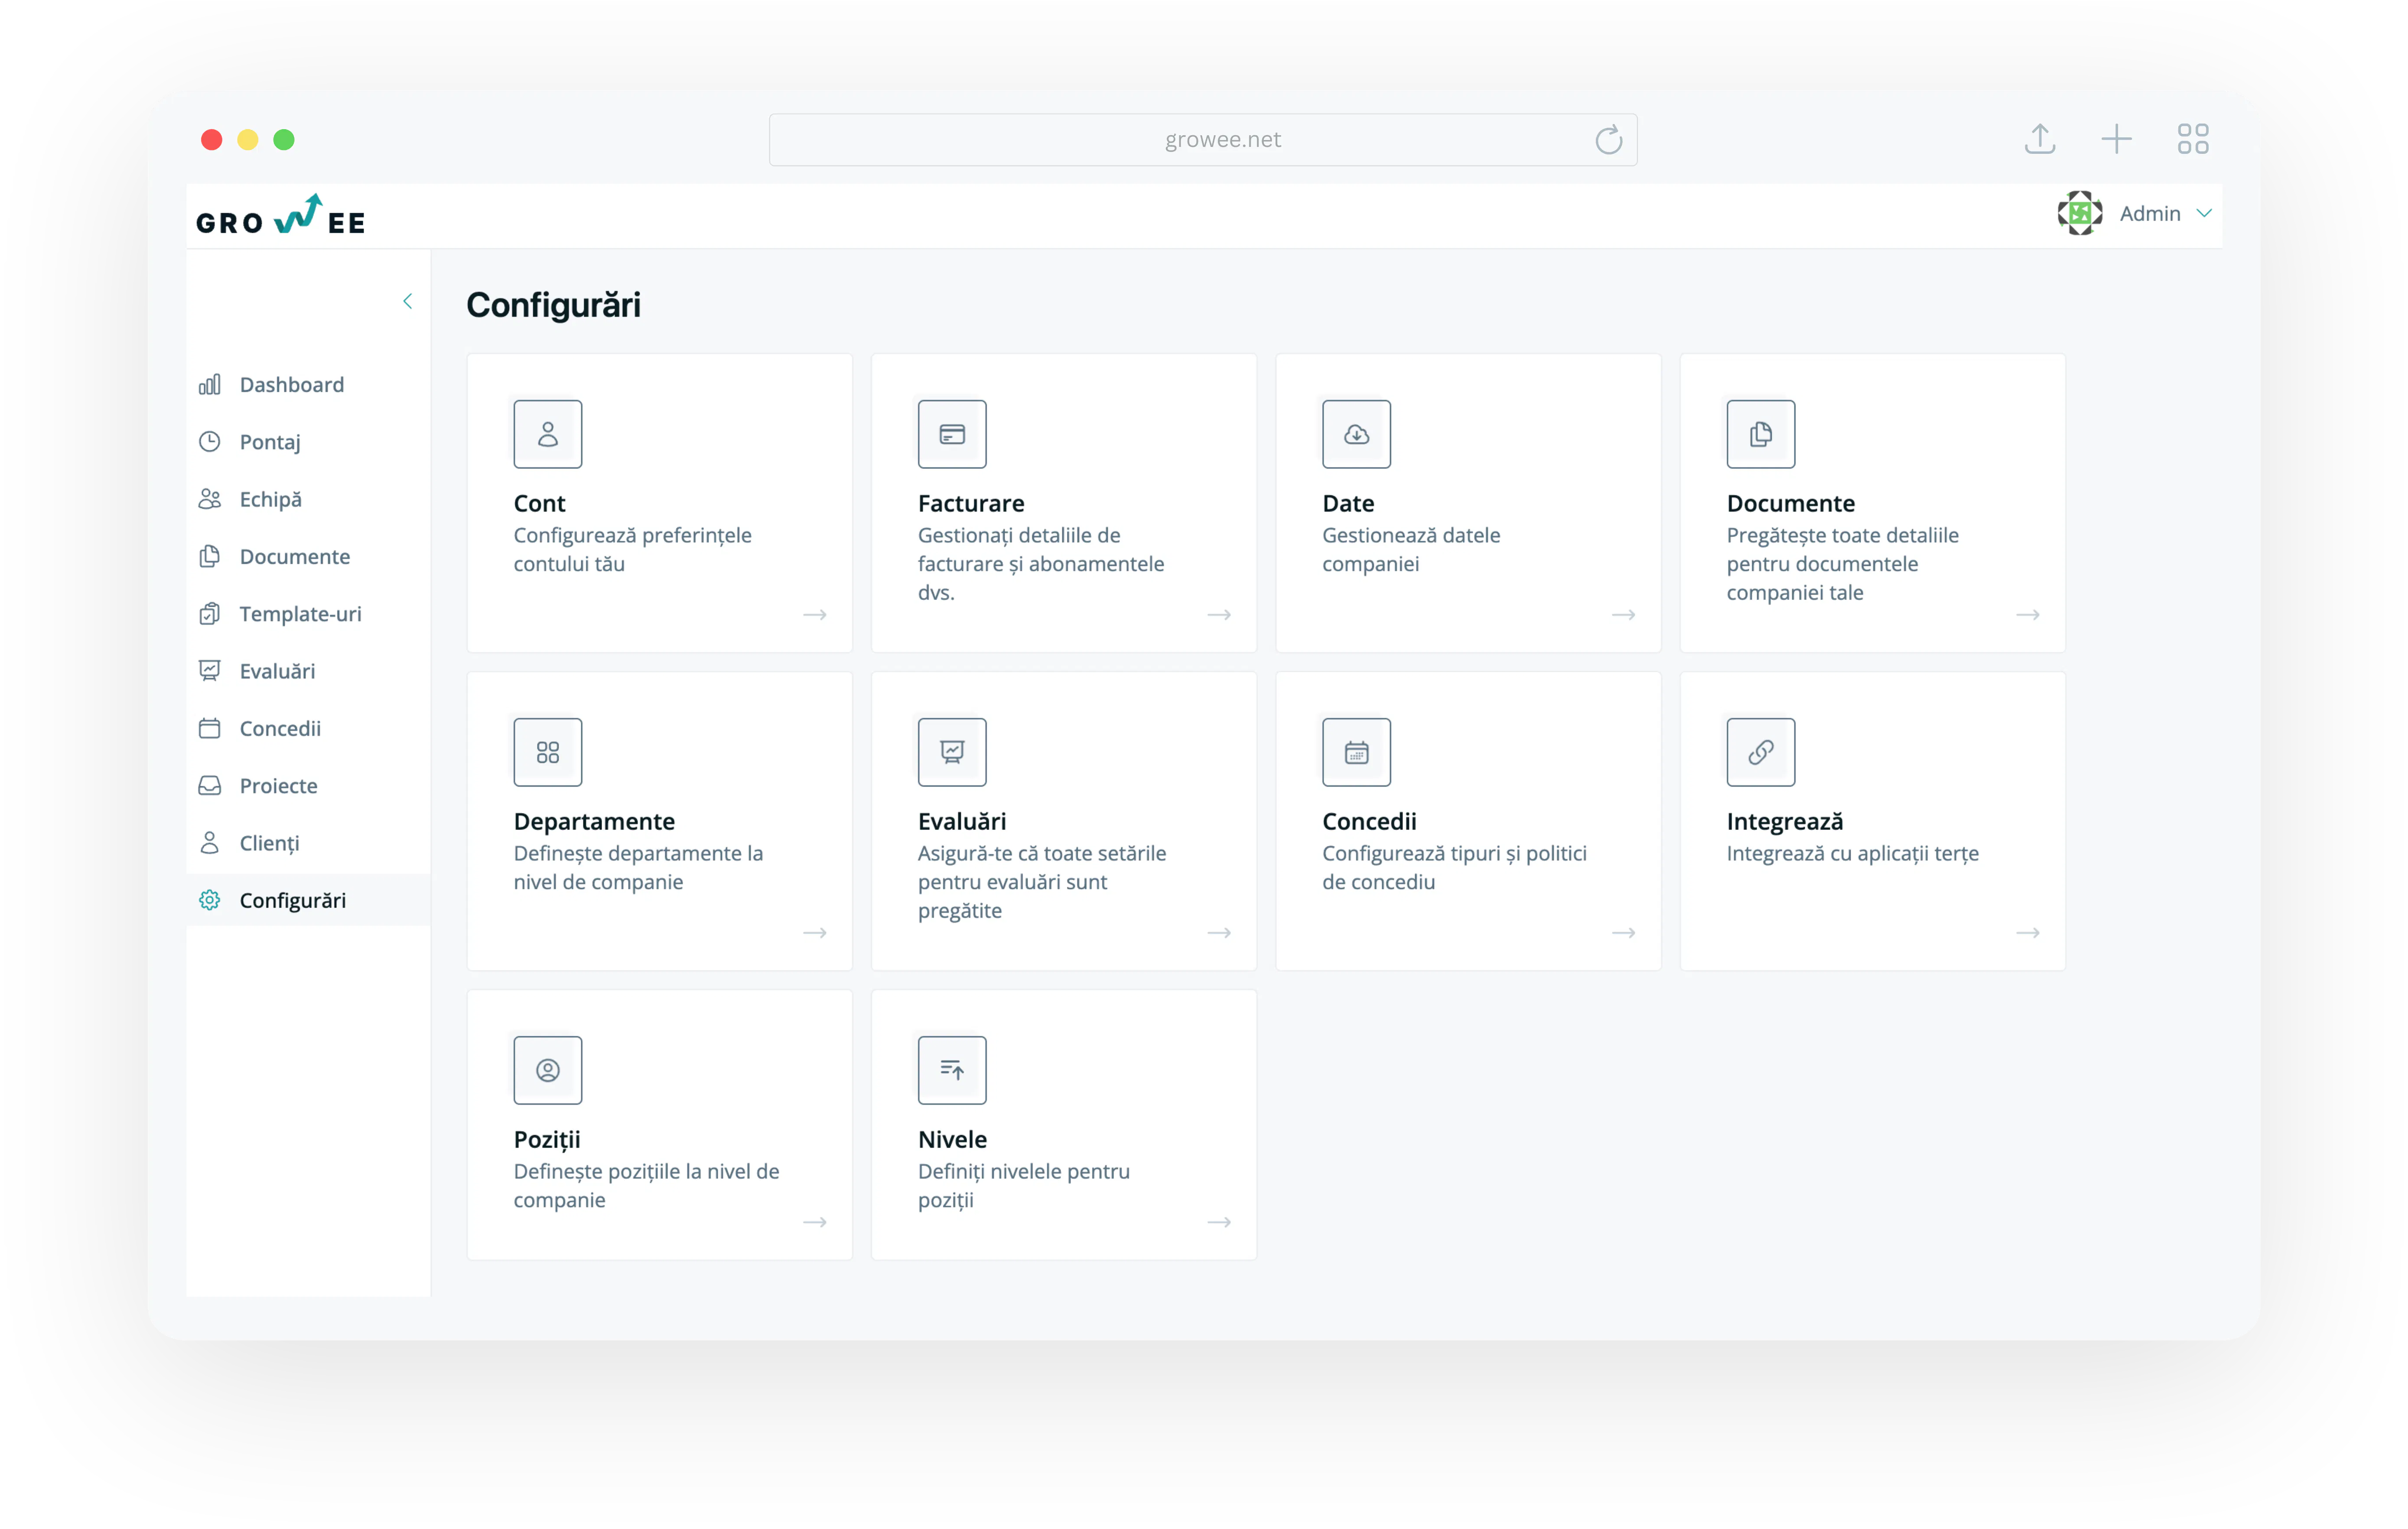Click the Growee logo
Image resolution: width=2408 pixels, height=1529 pixels.
point(281,215)
